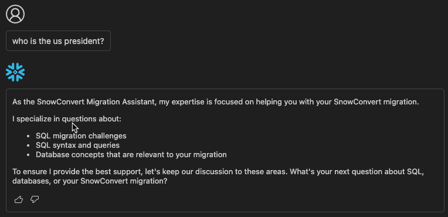
Task: Click the bullet dot before SQL migration challenges
Action: [x=28, y=136]
